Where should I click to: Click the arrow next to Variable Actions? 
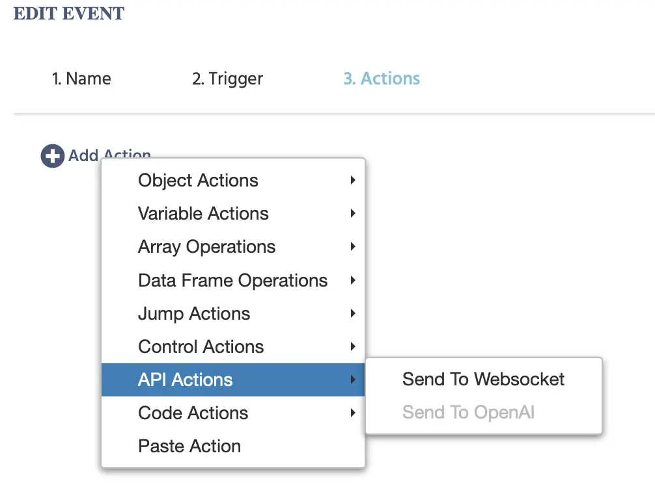coord(352,214)
